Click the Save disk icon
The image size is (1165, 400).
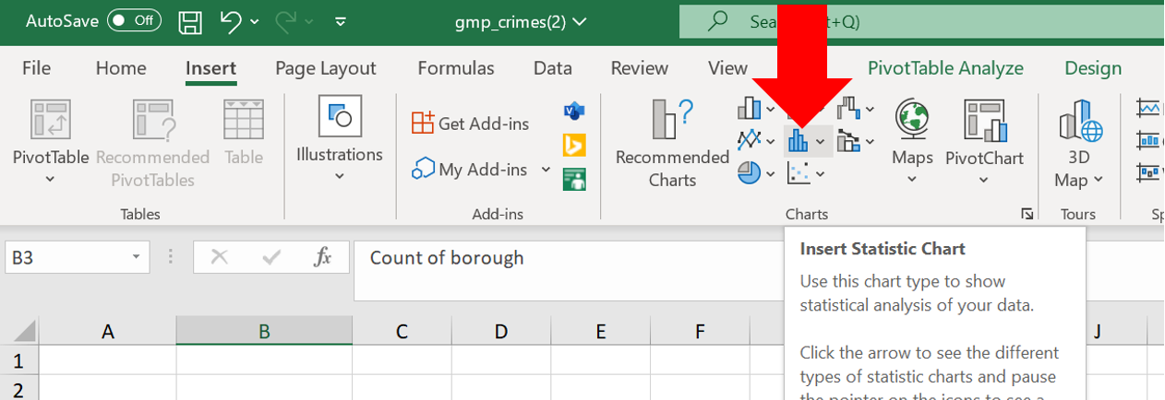click(x=190, y=21)
